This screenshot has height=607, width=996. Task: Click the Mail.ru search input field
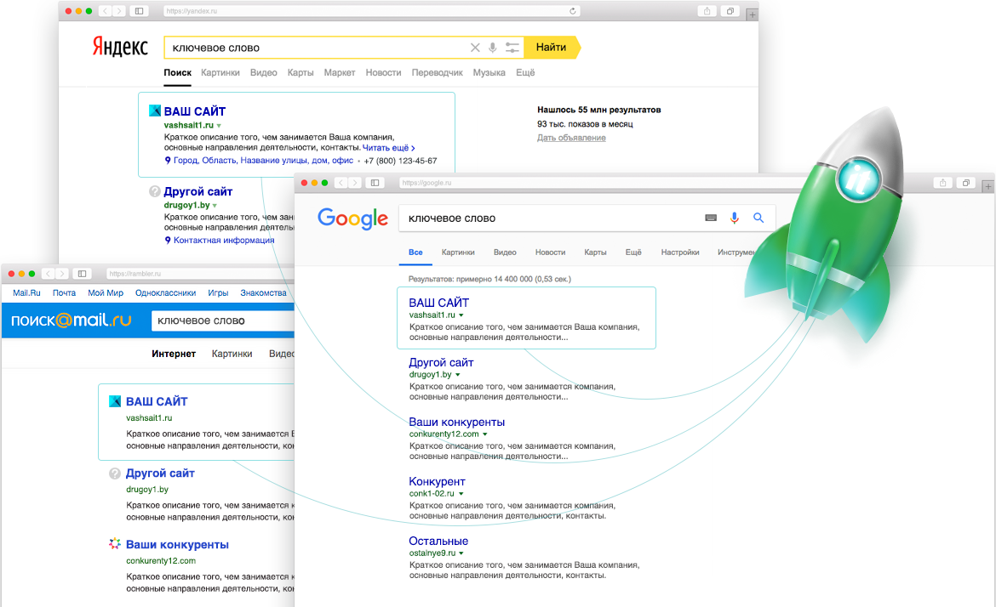(x=224, y=321)
